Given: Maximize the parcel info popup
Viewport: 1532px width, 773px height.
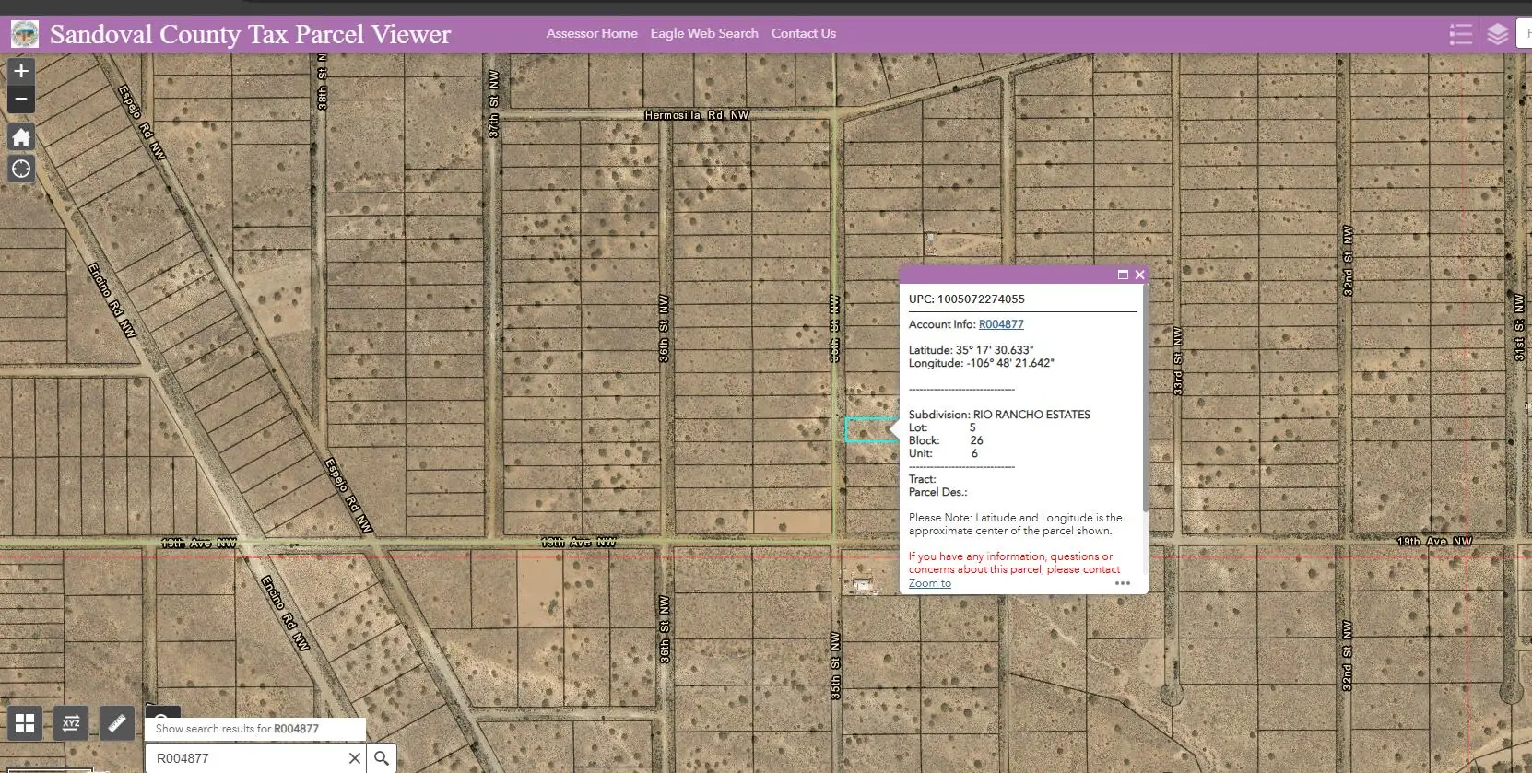Looking at the screenshot, I should [x=1123, y=275].
